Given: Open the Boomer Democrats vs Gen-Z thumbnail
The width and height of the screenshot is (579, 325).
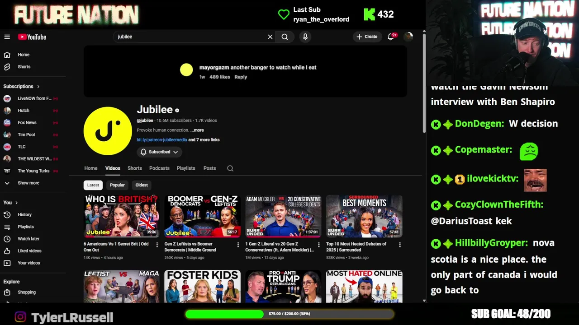Looking at the screenshot, I should coord(202,216).
